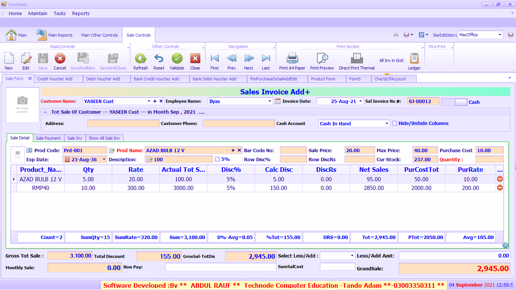
Task: Go to Next record
Action: (249, 58)
